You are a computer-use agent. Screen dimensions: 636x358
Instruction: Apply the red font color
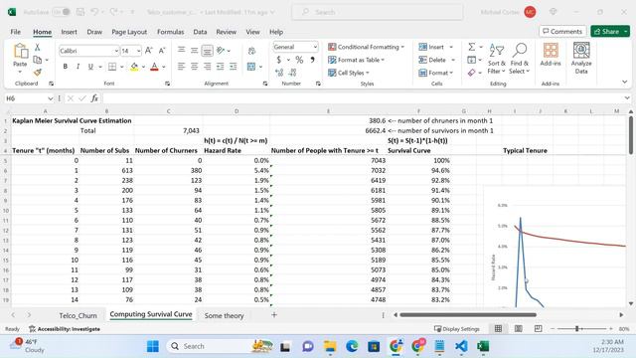(154, 67)
